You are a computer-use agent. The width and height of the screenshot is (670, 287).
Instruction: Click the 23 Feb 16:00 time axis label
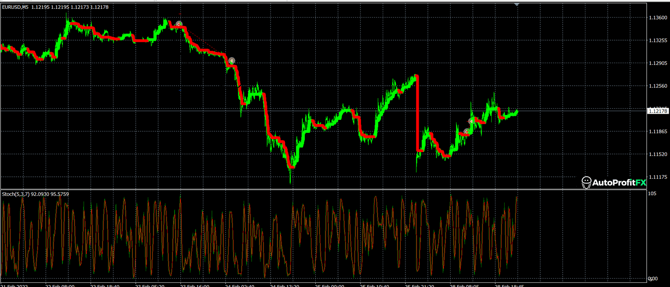click(x=194, y=286)
